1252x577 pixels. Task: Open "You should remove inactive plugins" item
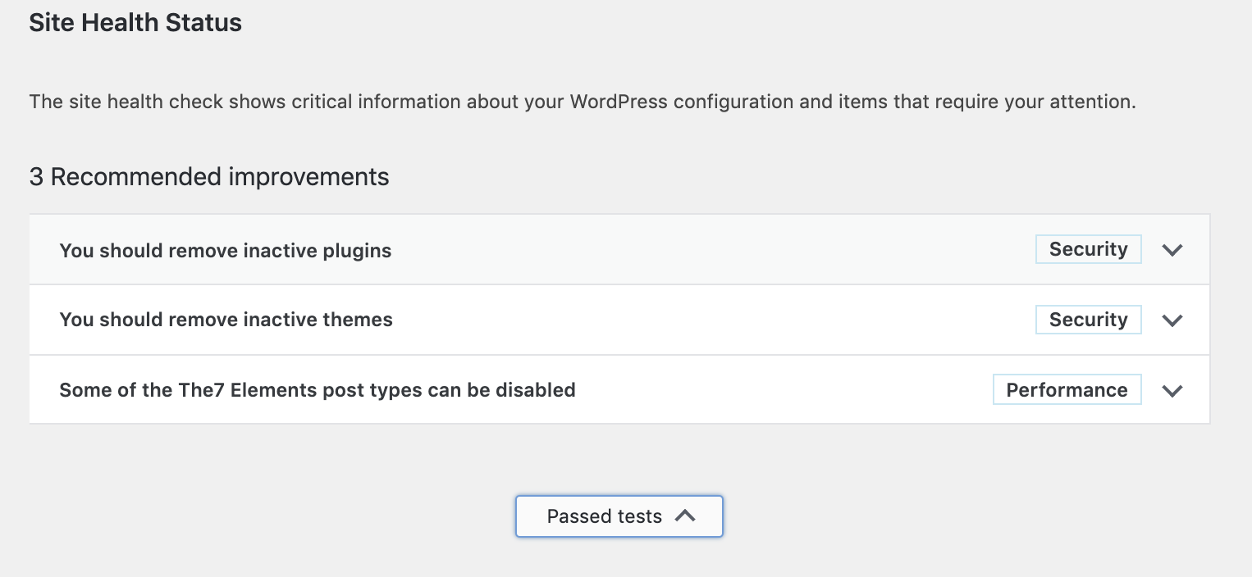coord(226,250)
